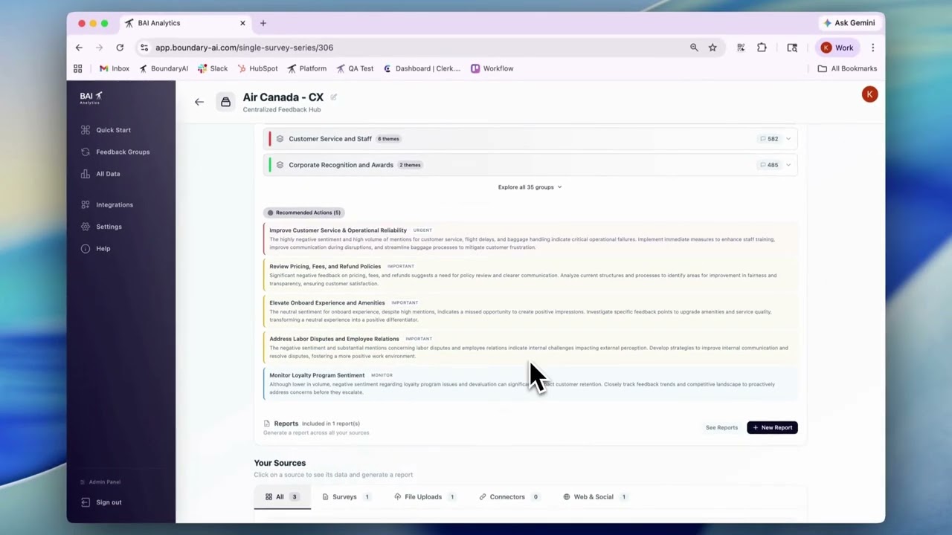Switch to the File Uploads tab
Screen dimensions: 952x535
pos(425,497)
